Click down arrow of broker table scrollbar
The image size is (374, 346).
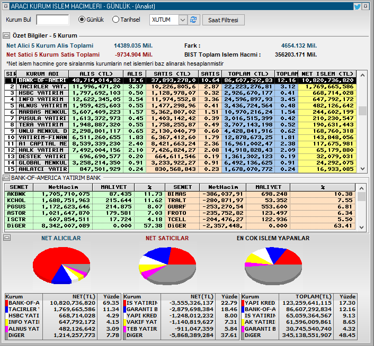pos(362,169)
